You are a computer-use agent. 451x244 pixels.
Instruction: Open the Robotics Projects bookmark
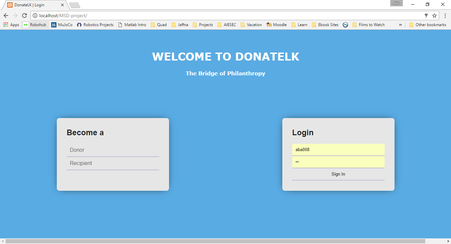[x=95, y=24]
